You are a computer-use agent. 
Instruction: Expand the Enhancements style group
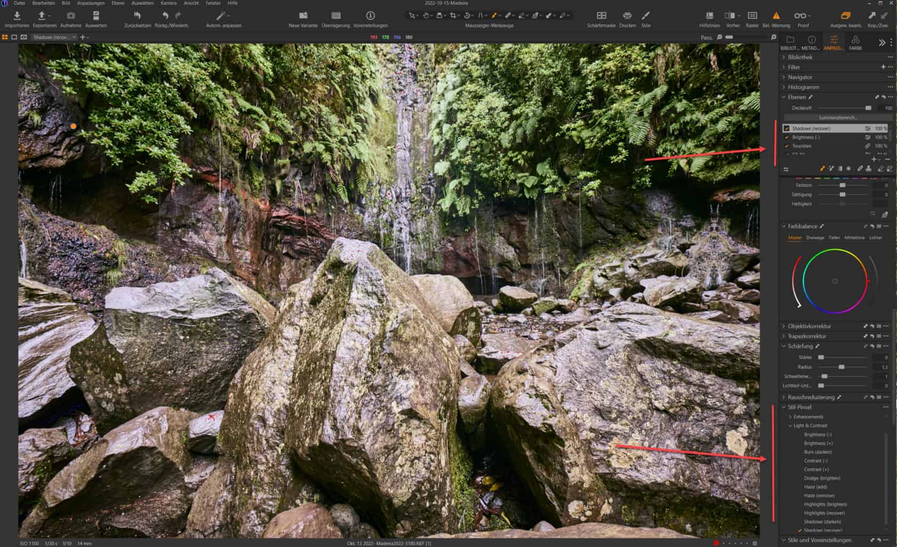coord(790,417)
